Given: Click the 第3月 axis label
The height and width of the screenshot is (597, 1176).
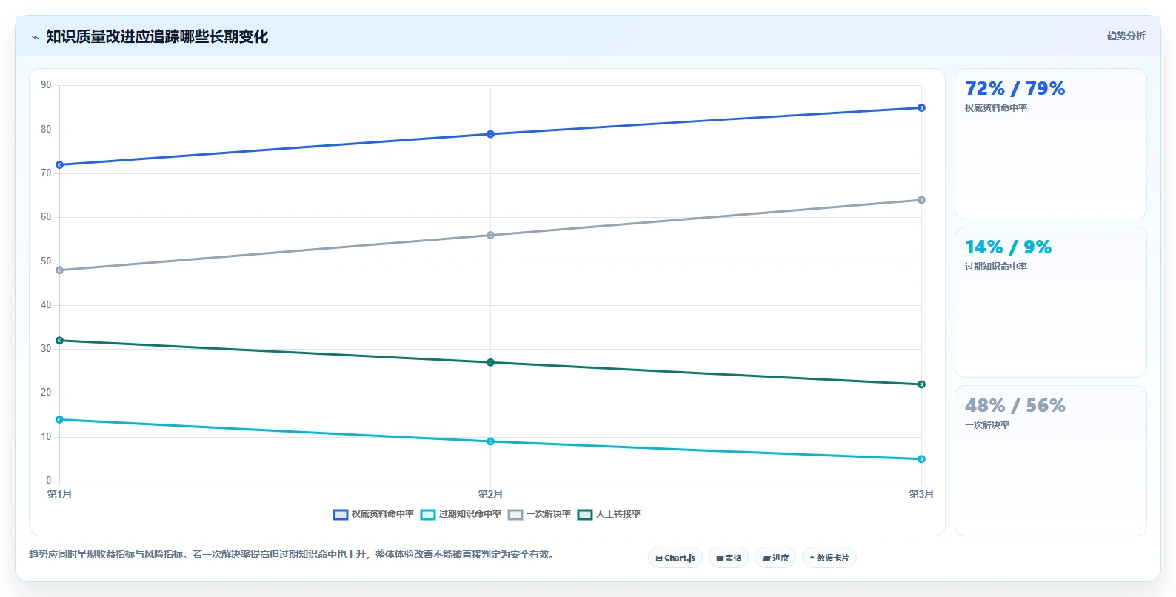Looking at the screenshot, I should 921,494.
